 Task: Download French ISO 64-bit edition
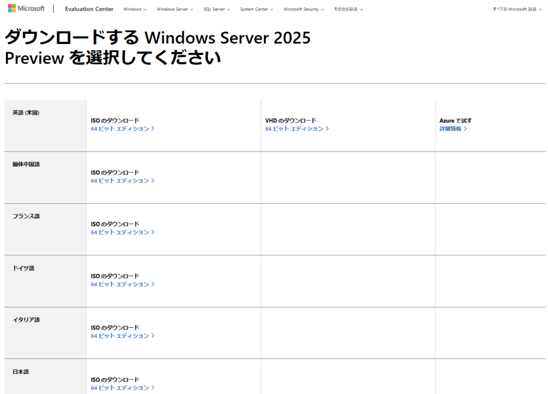[122, 232]
